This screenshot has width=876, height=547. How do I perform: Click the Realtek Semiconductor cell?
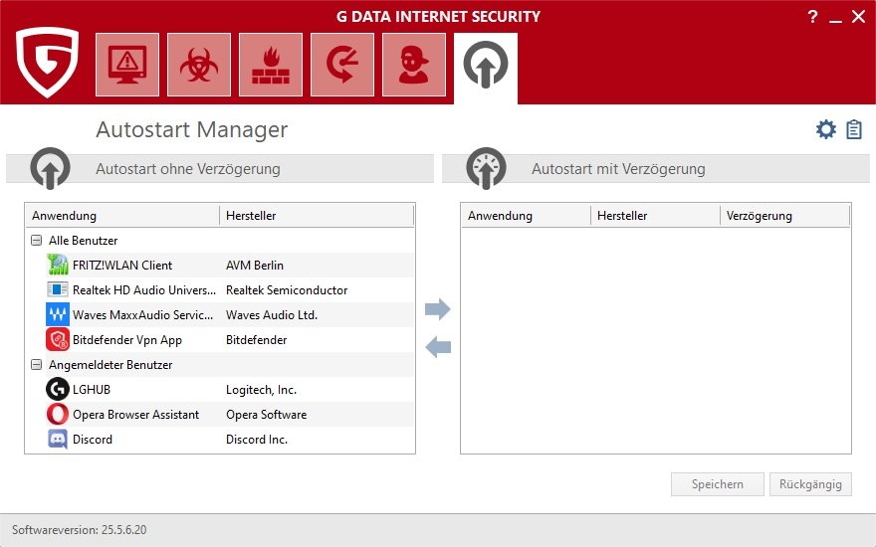[x=287, y=289]
